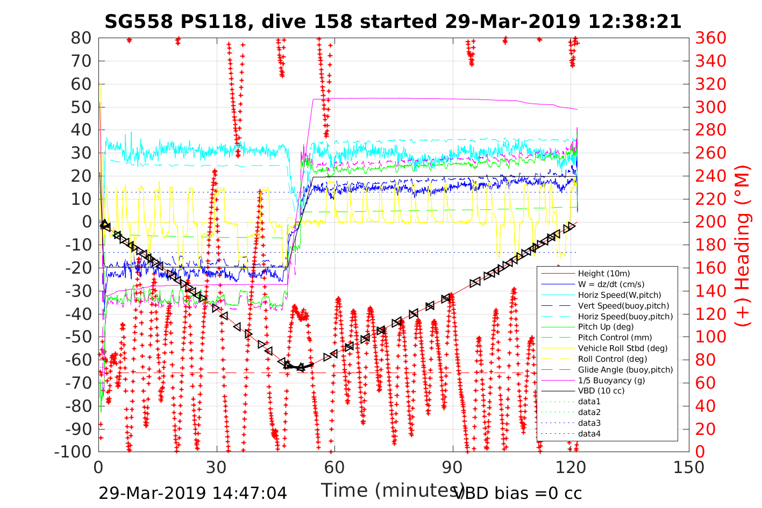
Task: Click the red "200" heading tick label
Action: (711, 221)
